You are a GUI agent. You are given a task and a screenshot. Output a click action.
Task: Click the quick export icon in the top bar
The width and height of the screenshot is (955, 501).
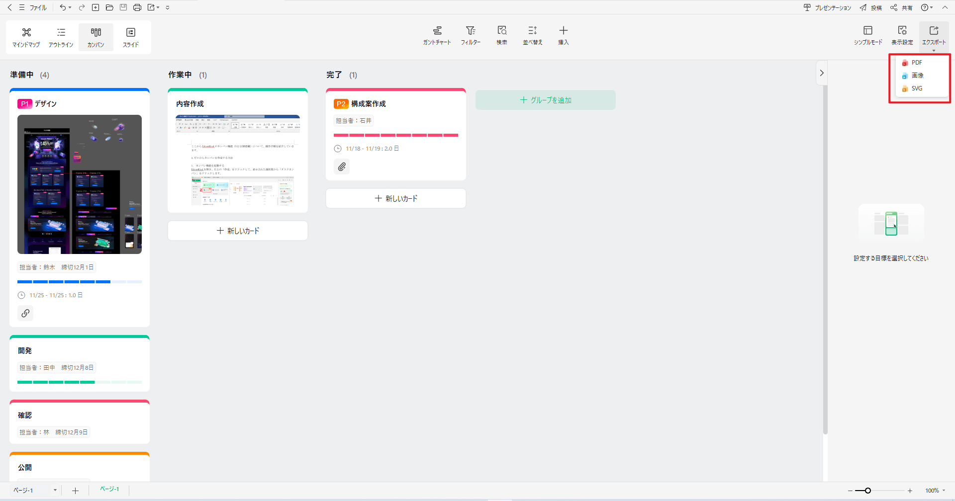click(x=151, y=7)
